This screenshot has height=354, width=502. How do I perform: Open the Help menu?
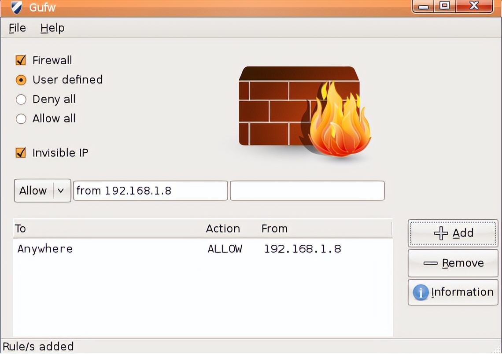click(52, 28)
